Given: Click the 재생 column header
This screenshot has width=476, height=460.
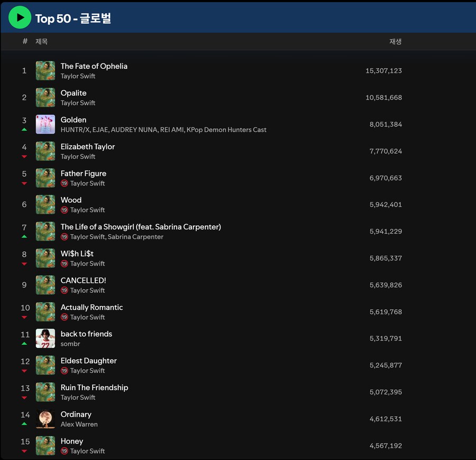Looking at the screenshot, I should click(x=395, y=41).
